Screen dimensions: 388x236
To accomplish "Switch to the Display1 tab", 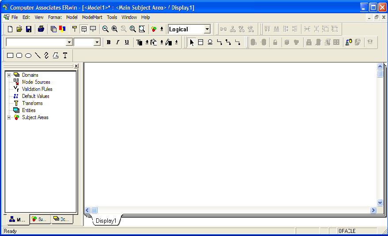I will coord(106,221).
